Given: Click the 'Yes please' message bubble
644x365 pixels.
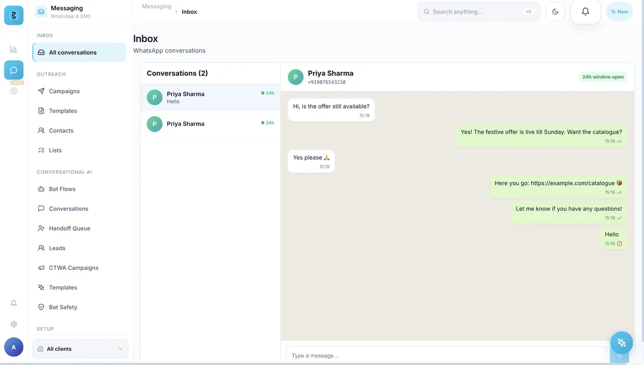Looking at the screenshot, I should pyautogui.click(x=311, y=161).
